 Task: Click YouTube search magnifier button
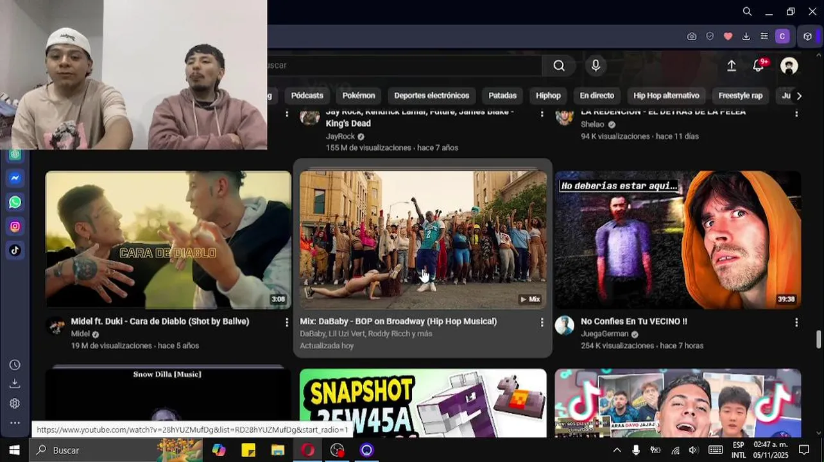click(559, 65)
